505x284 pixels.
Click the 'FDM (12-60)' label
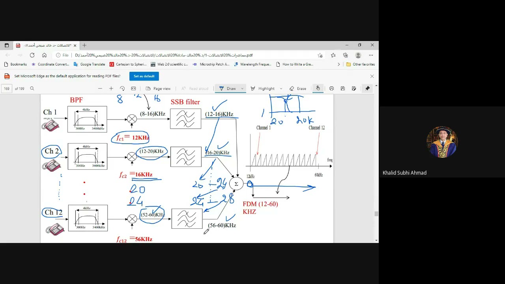pos(260,204)
